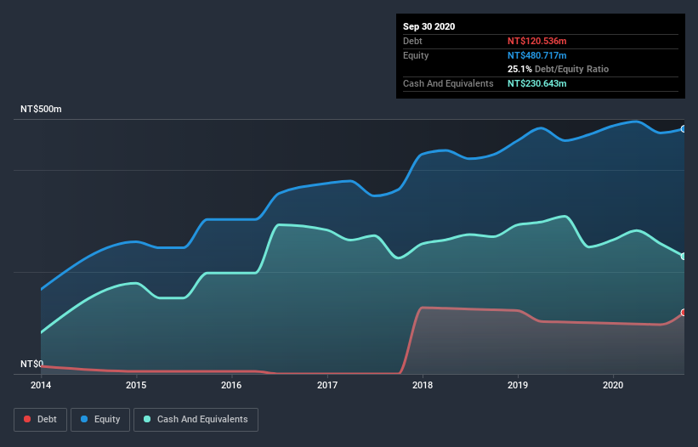Viewport: 698px width, 447px height.
Task: Click the NT$480.717m equity value
Action: (x=536, y=55)
